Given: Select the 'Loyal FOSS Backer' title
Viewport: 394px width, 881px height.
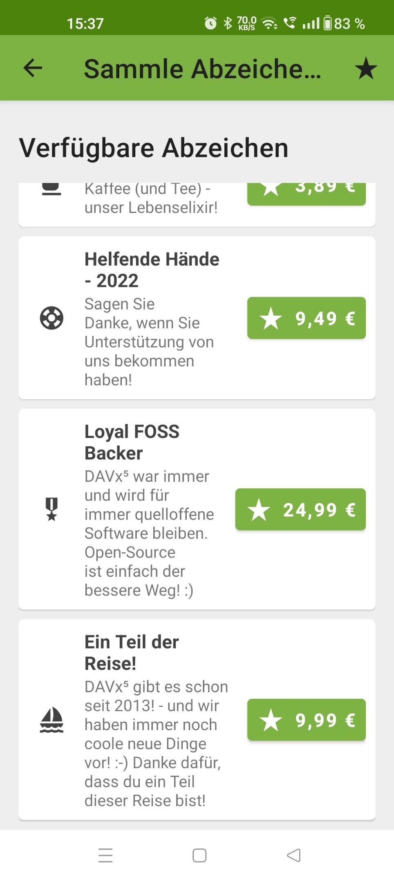Looking at the screenshot, I should pyautogui.click(x=132, y=442).
